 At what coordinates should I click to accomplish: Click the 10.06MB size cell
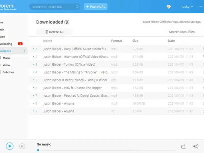coord(138,104)
